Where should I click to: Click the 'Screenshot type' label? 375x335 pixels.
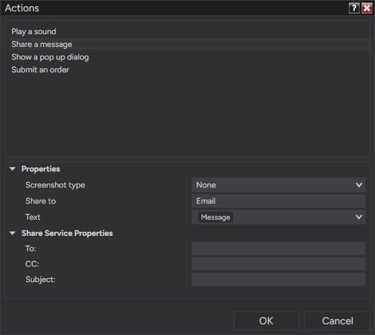55,185
